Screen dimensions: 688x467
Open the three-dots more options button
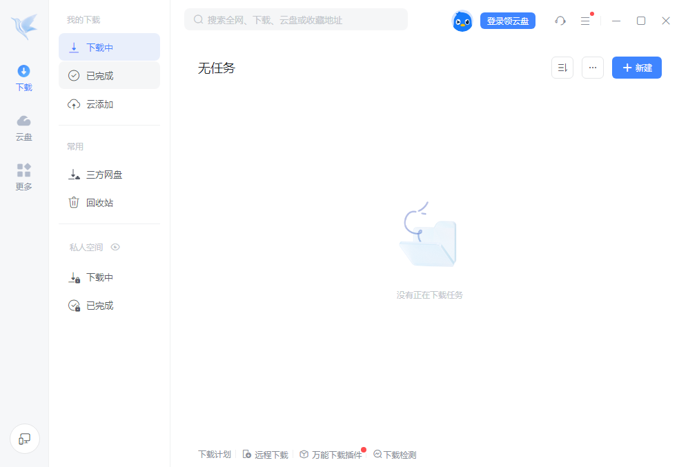coord(592,68)
